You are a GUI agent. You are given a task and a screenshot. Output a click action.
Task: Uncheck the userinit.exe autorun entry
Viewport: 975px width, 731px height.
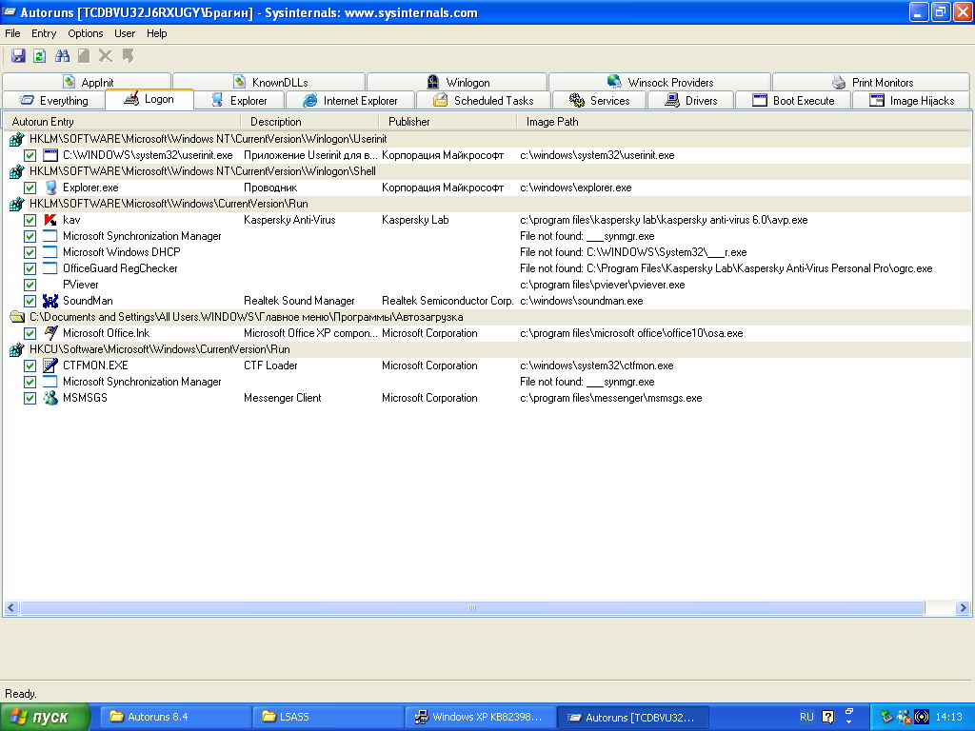(x=30, y=155)
